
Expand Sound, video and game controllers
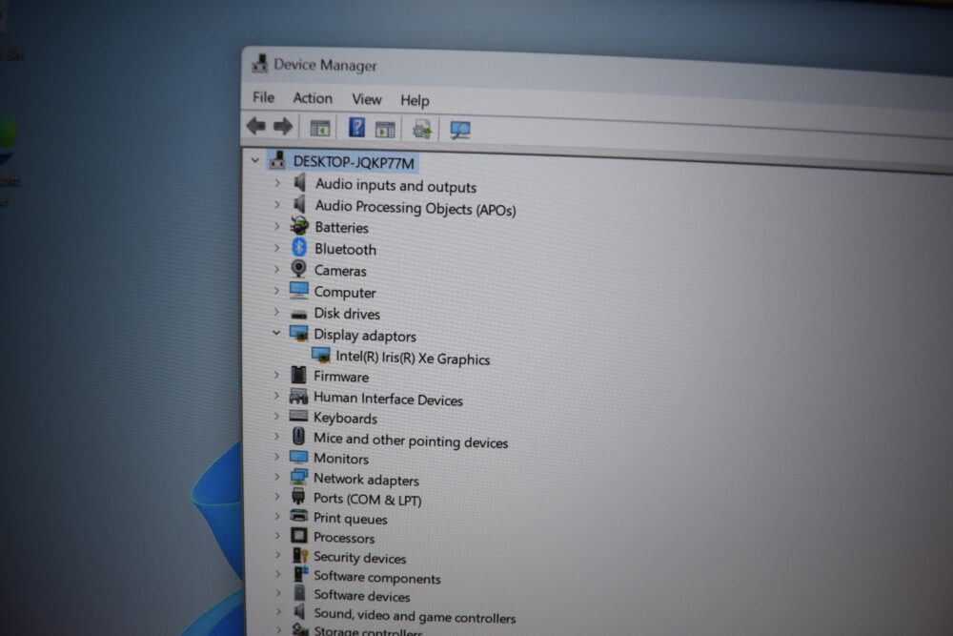pyautogui.click(x=279, y=610)
